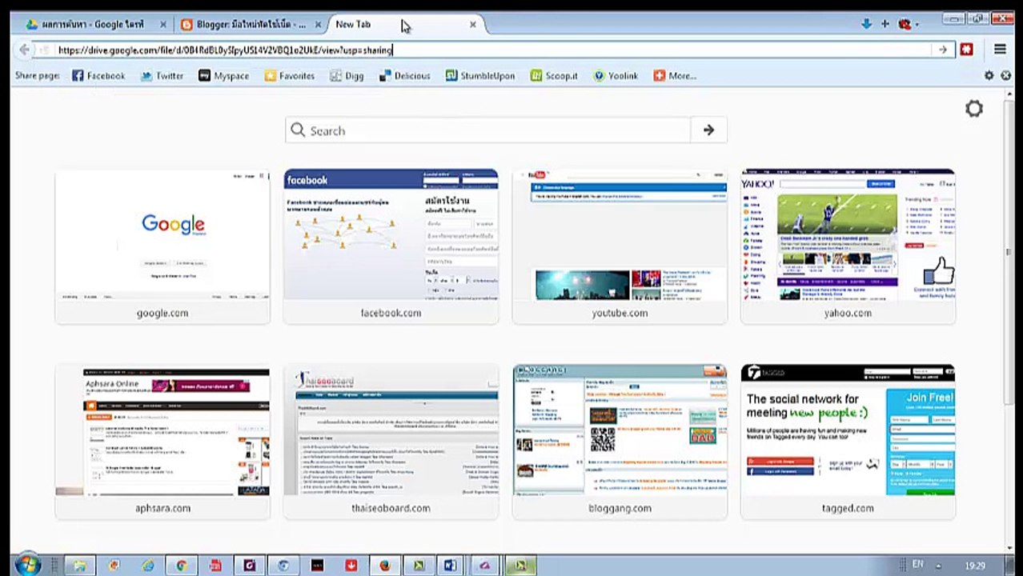Open share toolbar gear settings
The image size is (1023, 576).
click(989, 75)
